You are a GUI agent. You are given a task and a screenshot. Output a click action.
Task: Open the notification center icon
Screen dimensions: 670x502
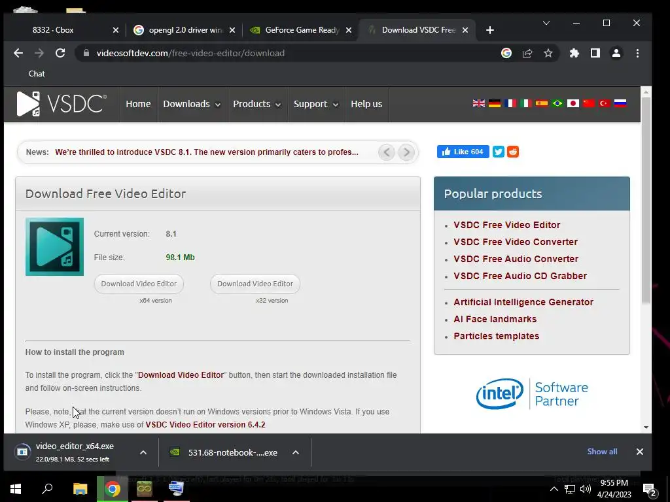pos(649,490)
